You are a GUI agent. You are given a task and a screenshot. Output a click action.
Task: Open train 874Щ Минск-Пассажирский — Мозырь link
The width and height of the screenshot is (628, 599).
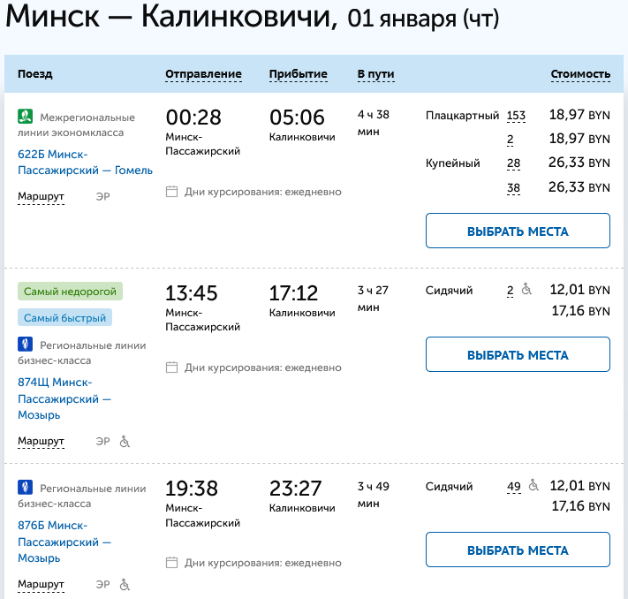64,398
